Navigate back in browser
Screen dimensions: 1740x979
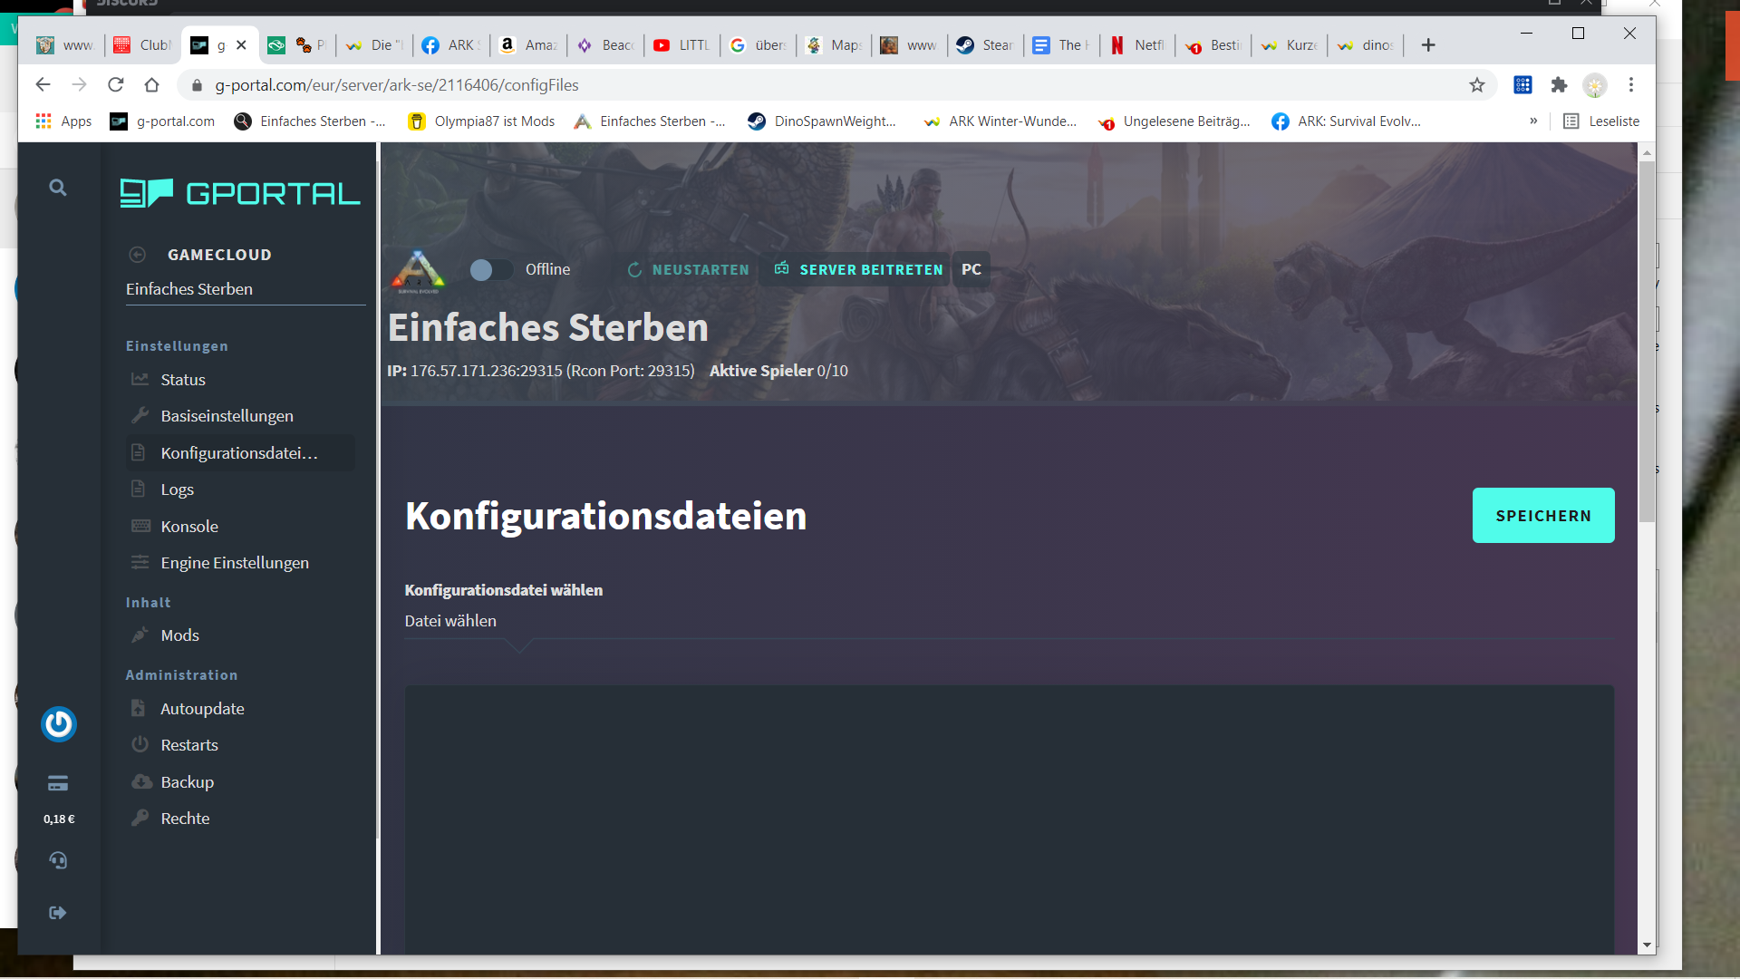43,85
